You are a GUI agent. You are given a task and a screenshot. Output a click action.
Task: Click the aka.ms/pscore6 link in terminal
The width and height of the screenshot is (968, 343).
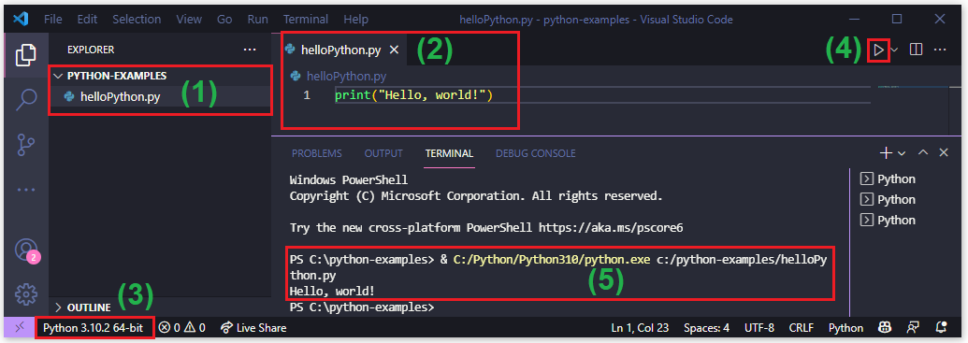[611, 228]
